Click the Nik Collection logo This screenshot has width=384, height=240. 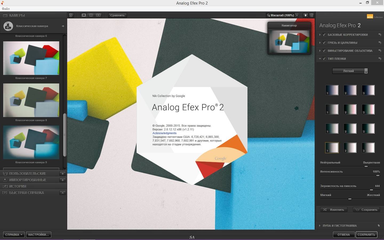375,17
